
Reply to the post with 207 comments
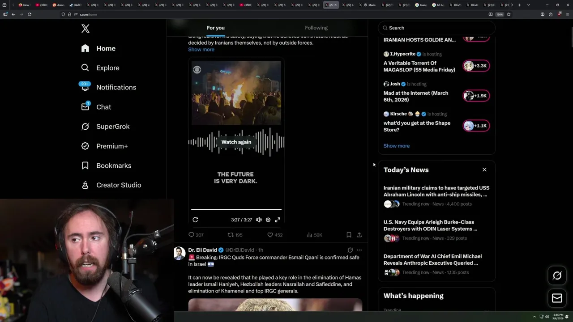click(196, 235)
